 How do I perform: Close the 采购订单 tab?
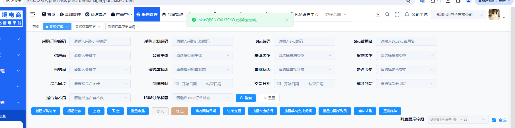[x=67, y=27]
